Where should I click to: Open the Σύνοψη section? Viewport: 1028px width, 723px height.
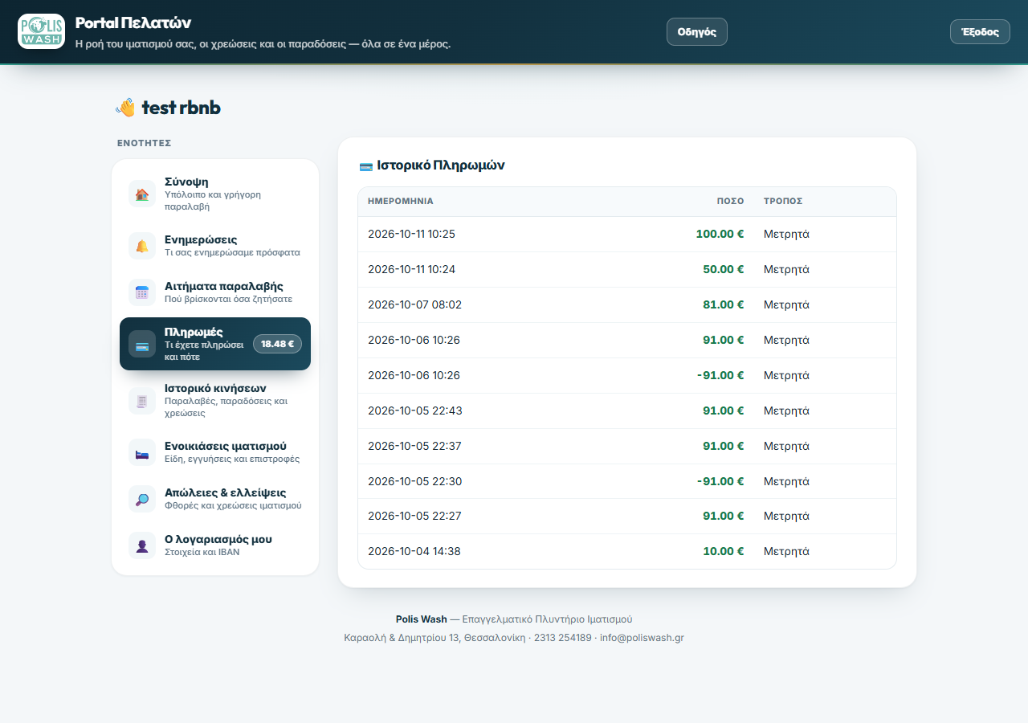tap(215, 194)
